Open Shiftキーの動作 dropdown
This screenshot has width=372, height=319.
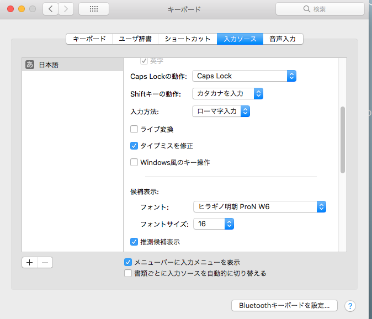pyautogui.click(x=227, y=93)
